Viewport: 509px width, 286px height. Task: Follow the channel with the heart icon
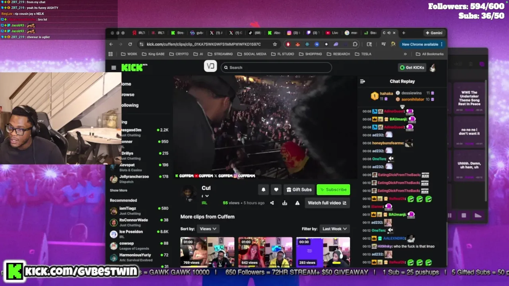click(276, 190)
